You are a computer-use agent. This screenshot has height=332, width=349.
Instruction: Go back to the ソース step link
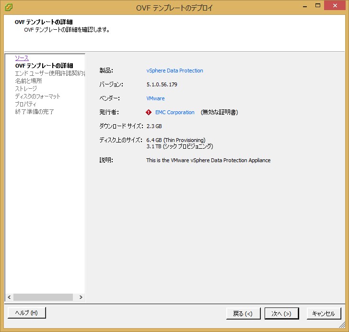tap(22, 58)
